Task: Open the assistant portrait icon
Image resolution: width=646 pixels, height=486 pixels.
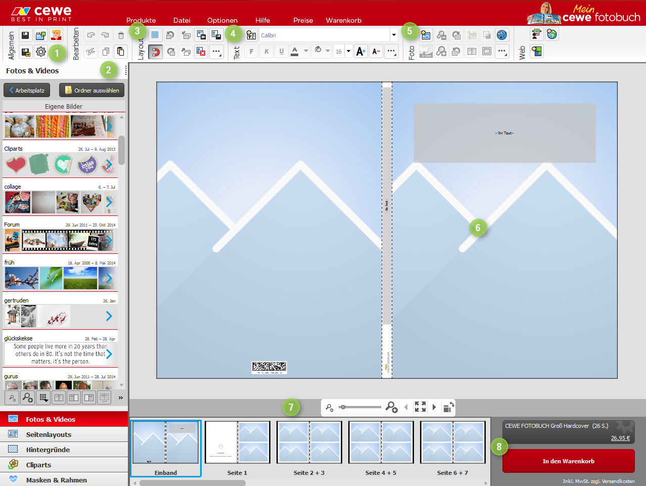Action: click(56, 35)
